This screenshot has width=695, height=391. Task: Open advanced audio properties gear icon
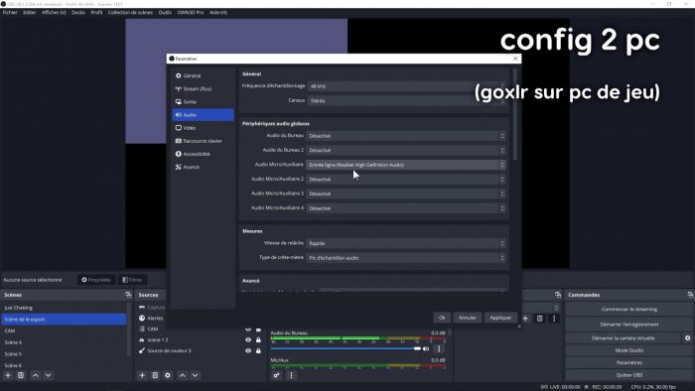[x=277, y=375]
